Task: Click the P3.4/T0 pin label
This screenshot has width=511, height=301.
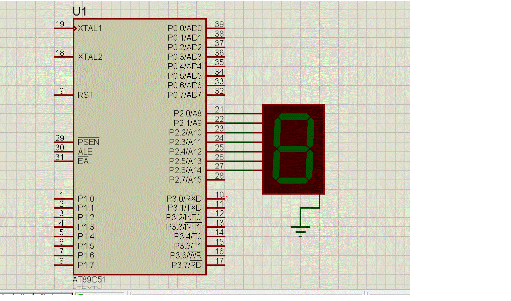Action: [x=188, y=236]
